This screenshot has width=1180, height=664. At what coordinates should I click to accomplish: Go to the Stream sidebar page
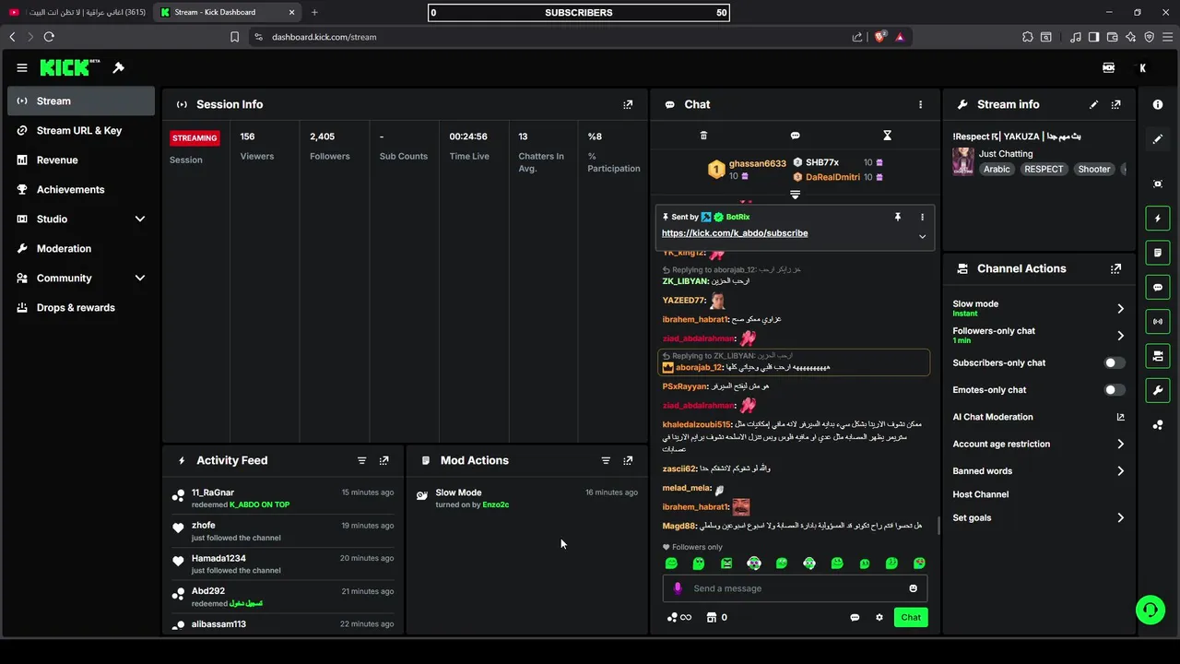pyautogui.click(x=81, y=101)
